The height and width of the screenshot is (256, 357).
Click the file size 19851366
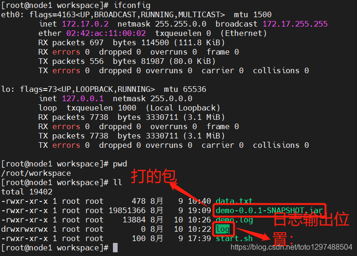127,210
